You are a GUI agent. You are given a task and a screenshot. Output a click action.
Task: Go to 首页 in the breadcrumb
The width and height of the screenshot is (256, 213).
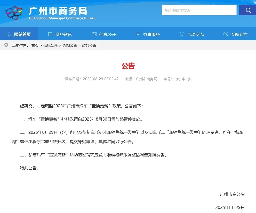coord(35,45)
